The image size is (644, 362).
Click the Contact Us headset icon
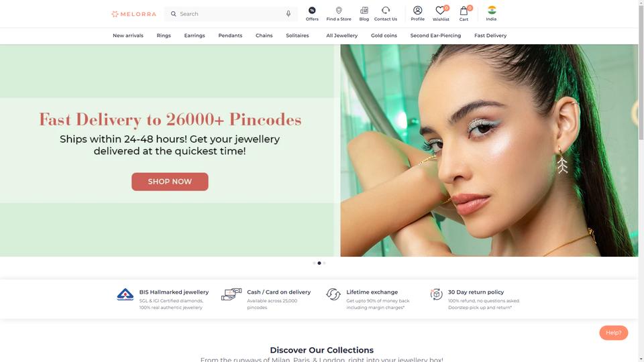coord(385,10)
